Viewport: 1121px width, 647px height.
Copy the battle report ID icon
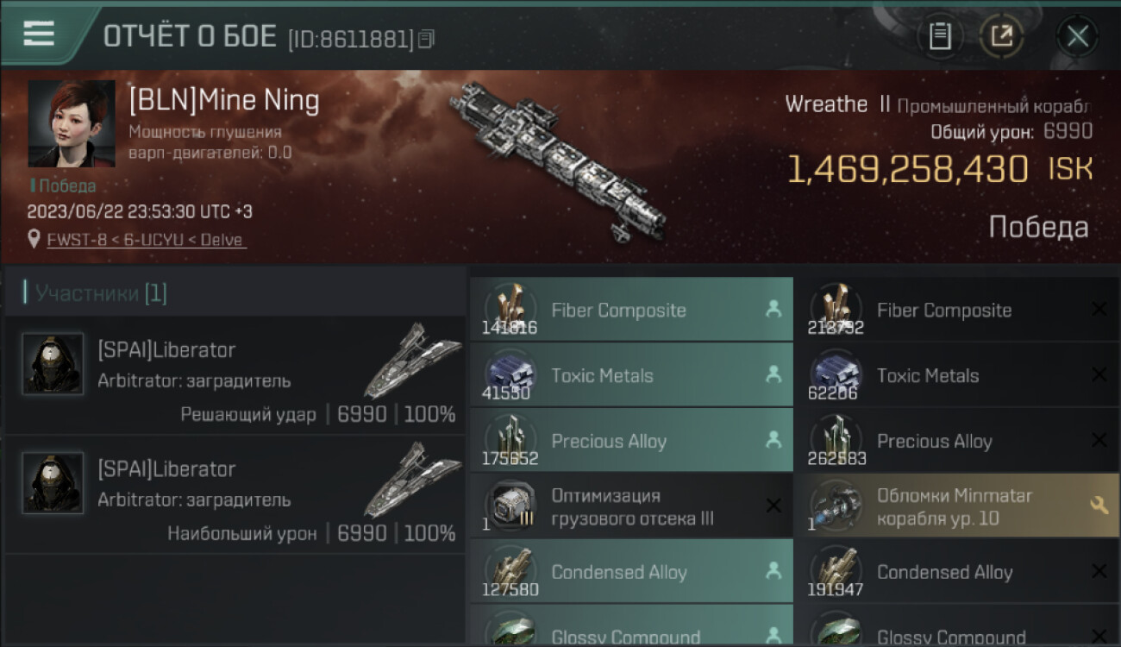tap(426, 39)
